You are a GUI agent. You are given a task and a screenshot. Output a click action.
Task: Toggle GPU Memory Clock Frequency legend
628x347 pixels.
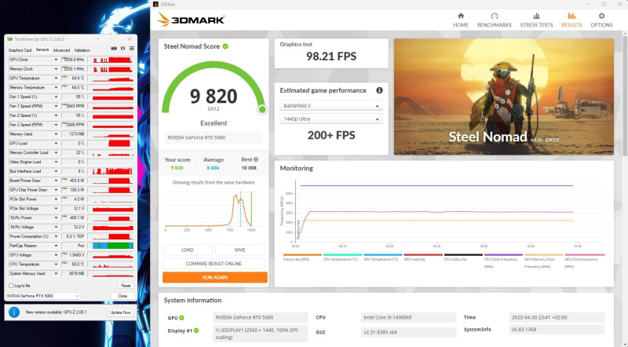click(543, 261)
